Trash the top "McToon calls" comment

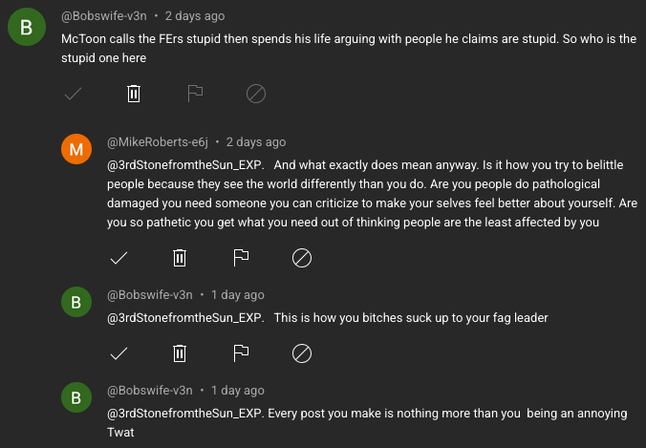134,94
